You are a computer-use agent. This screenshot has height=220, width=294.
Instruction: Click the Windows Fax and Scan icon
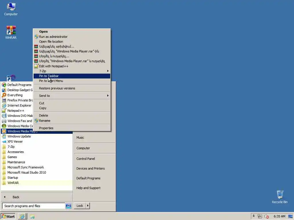tap(4, 121)
